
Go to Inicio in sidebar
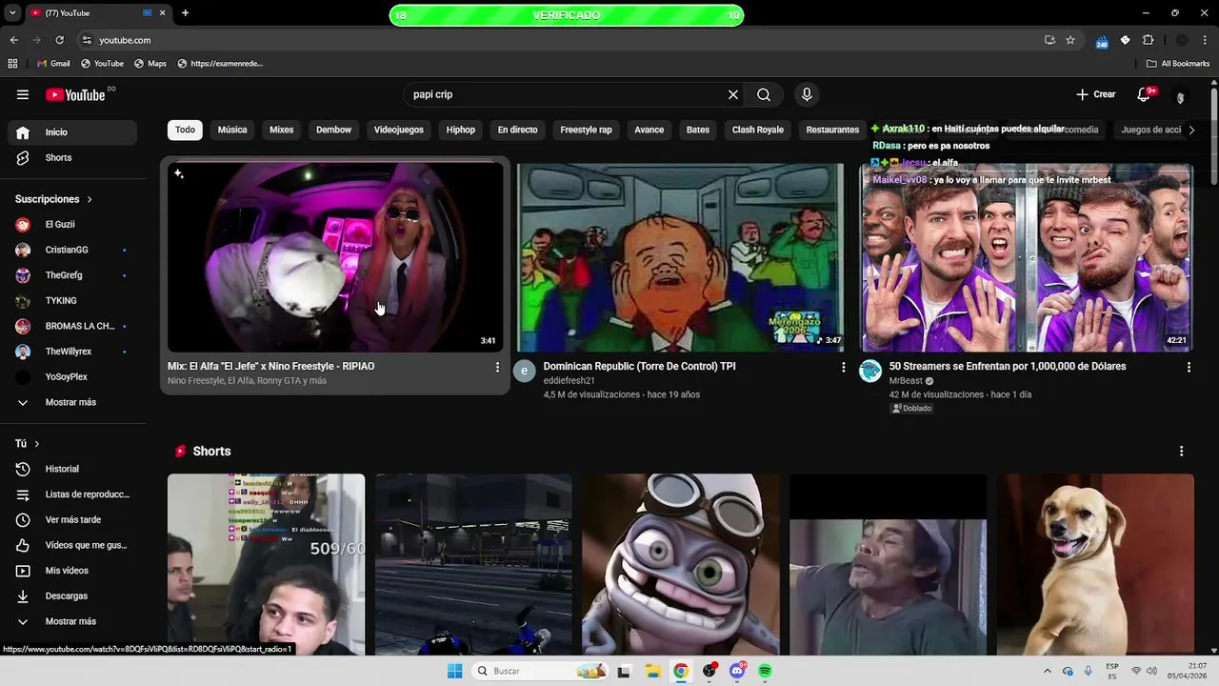[72, 132]
